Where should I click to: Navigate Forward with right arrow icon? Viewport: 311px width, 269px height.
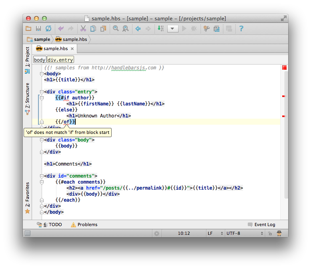coord(148,28)
